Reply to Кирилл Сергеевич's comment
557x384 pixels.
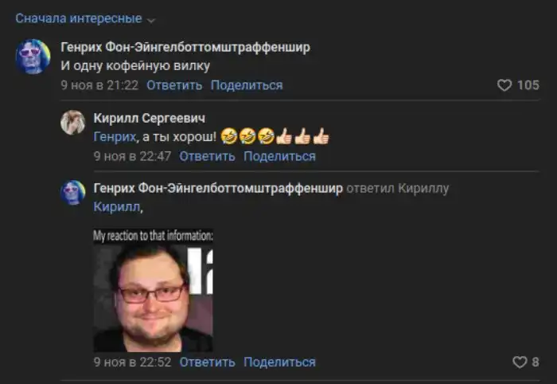(207, 156)
